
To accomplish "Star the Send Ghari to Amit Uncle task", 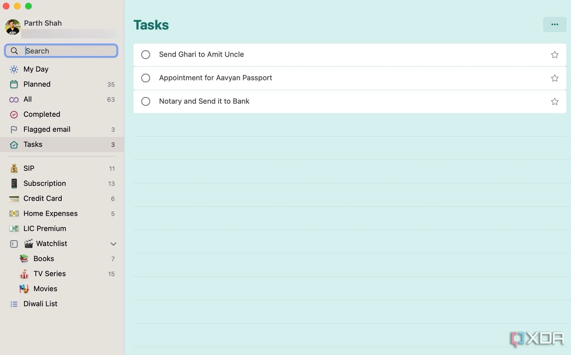I will pyautogui.click(x=555, y=55).
